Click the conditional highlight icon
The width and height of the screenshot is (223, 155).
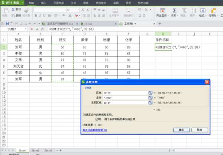pyautogui.click(x=162, y=11)
